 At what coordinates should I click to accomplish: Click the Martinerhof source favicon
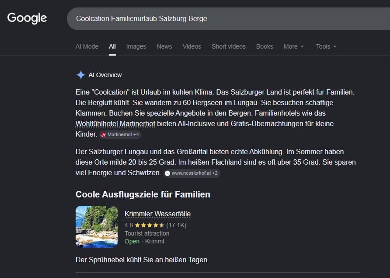(103, 135)
